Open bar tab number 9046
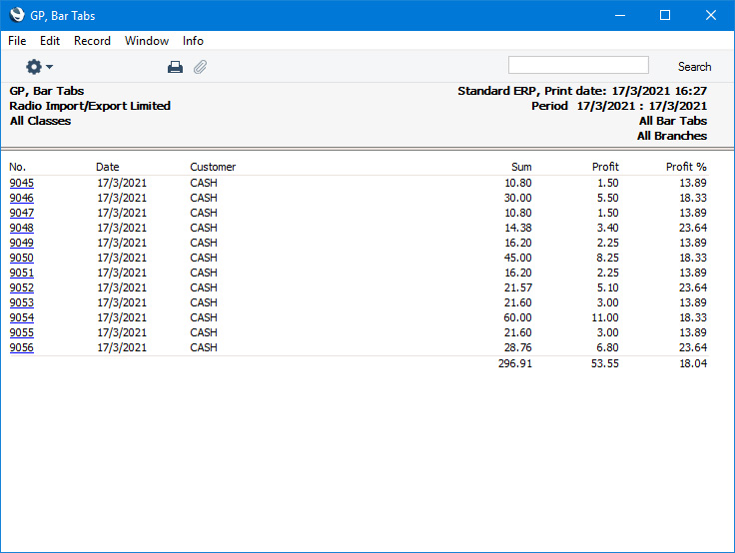 pos(22,198)
